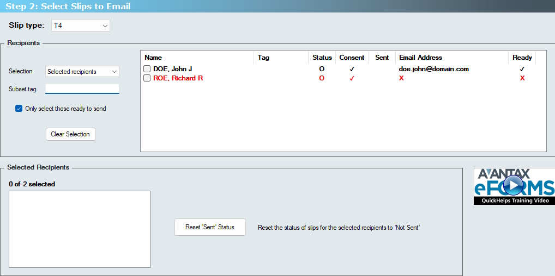The height and width of the screenshot is (276, 555).
Task: Uncheck 'Only select those ready to send'
Action: [19, 109]
